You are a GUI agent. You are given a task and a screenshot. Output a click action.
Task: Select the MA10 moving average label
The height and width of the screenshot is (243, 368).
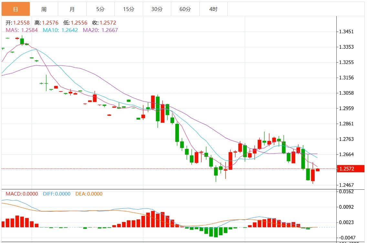60,30
